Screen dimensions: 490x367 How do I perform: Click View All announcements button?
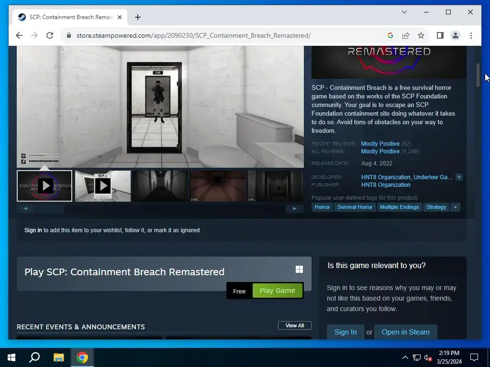294,325
